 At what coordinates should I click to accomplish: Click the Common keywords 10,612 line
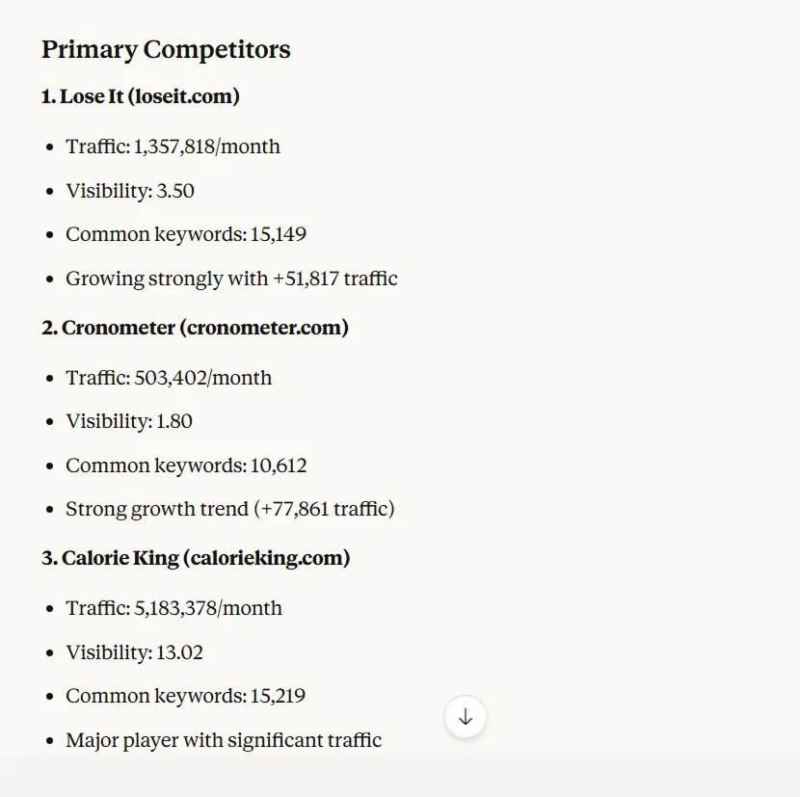[186, 465]
